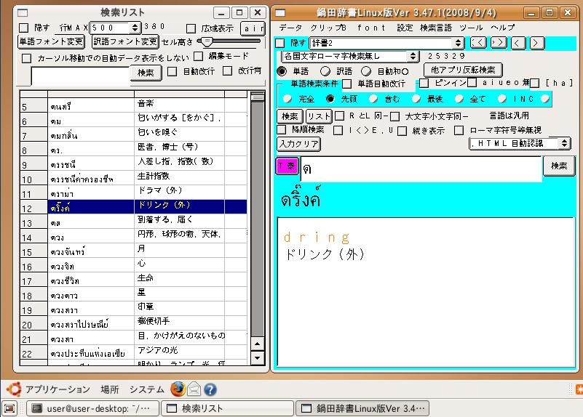Click 他アプリ反転検索 button

463,70
